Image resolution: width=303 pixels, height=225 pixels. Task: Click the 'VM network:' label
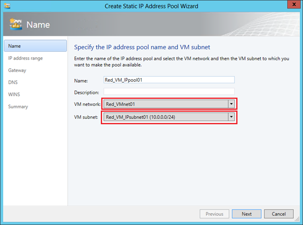pyautogui.click(x=87, y=105)
